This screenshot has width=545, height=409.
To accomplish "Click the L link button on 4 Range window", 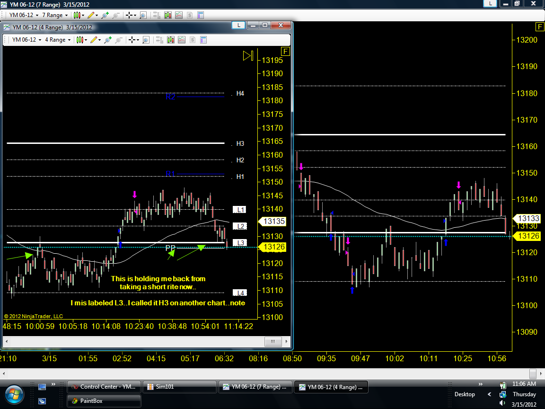I will tap(238, 25).
